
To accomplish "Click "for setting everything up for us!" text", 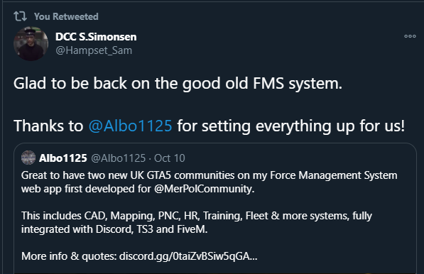I will click(x=291, y=126).
